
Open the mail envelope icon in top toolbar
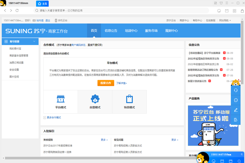point(227,11)
